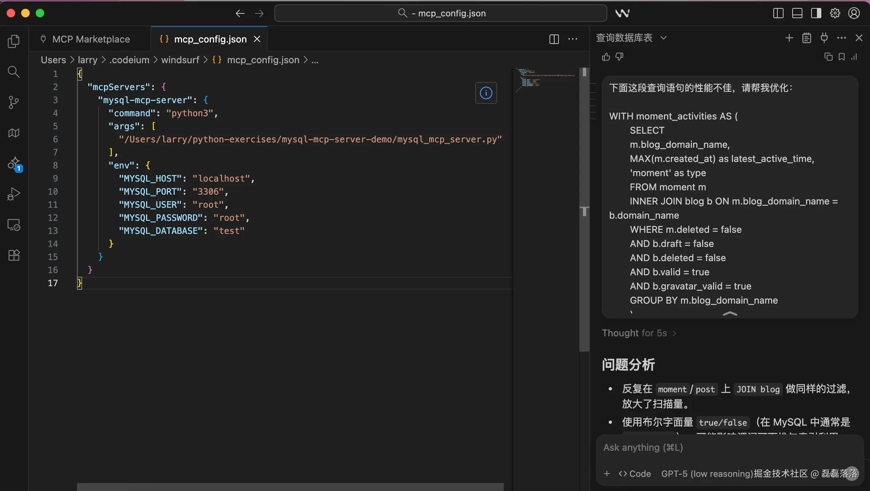Switch to the MCP Marketplace tab
The height and width of the screenshot is (491, 870).
[x=90, y=39]
